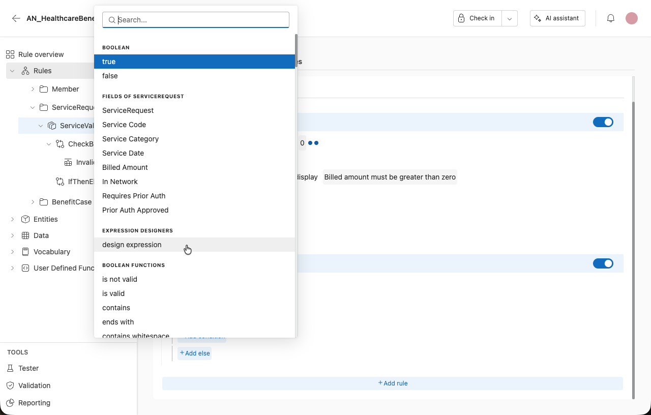Screen dimensions: 651x415
Task: Open the notifications bell
Action: (611, 18)
